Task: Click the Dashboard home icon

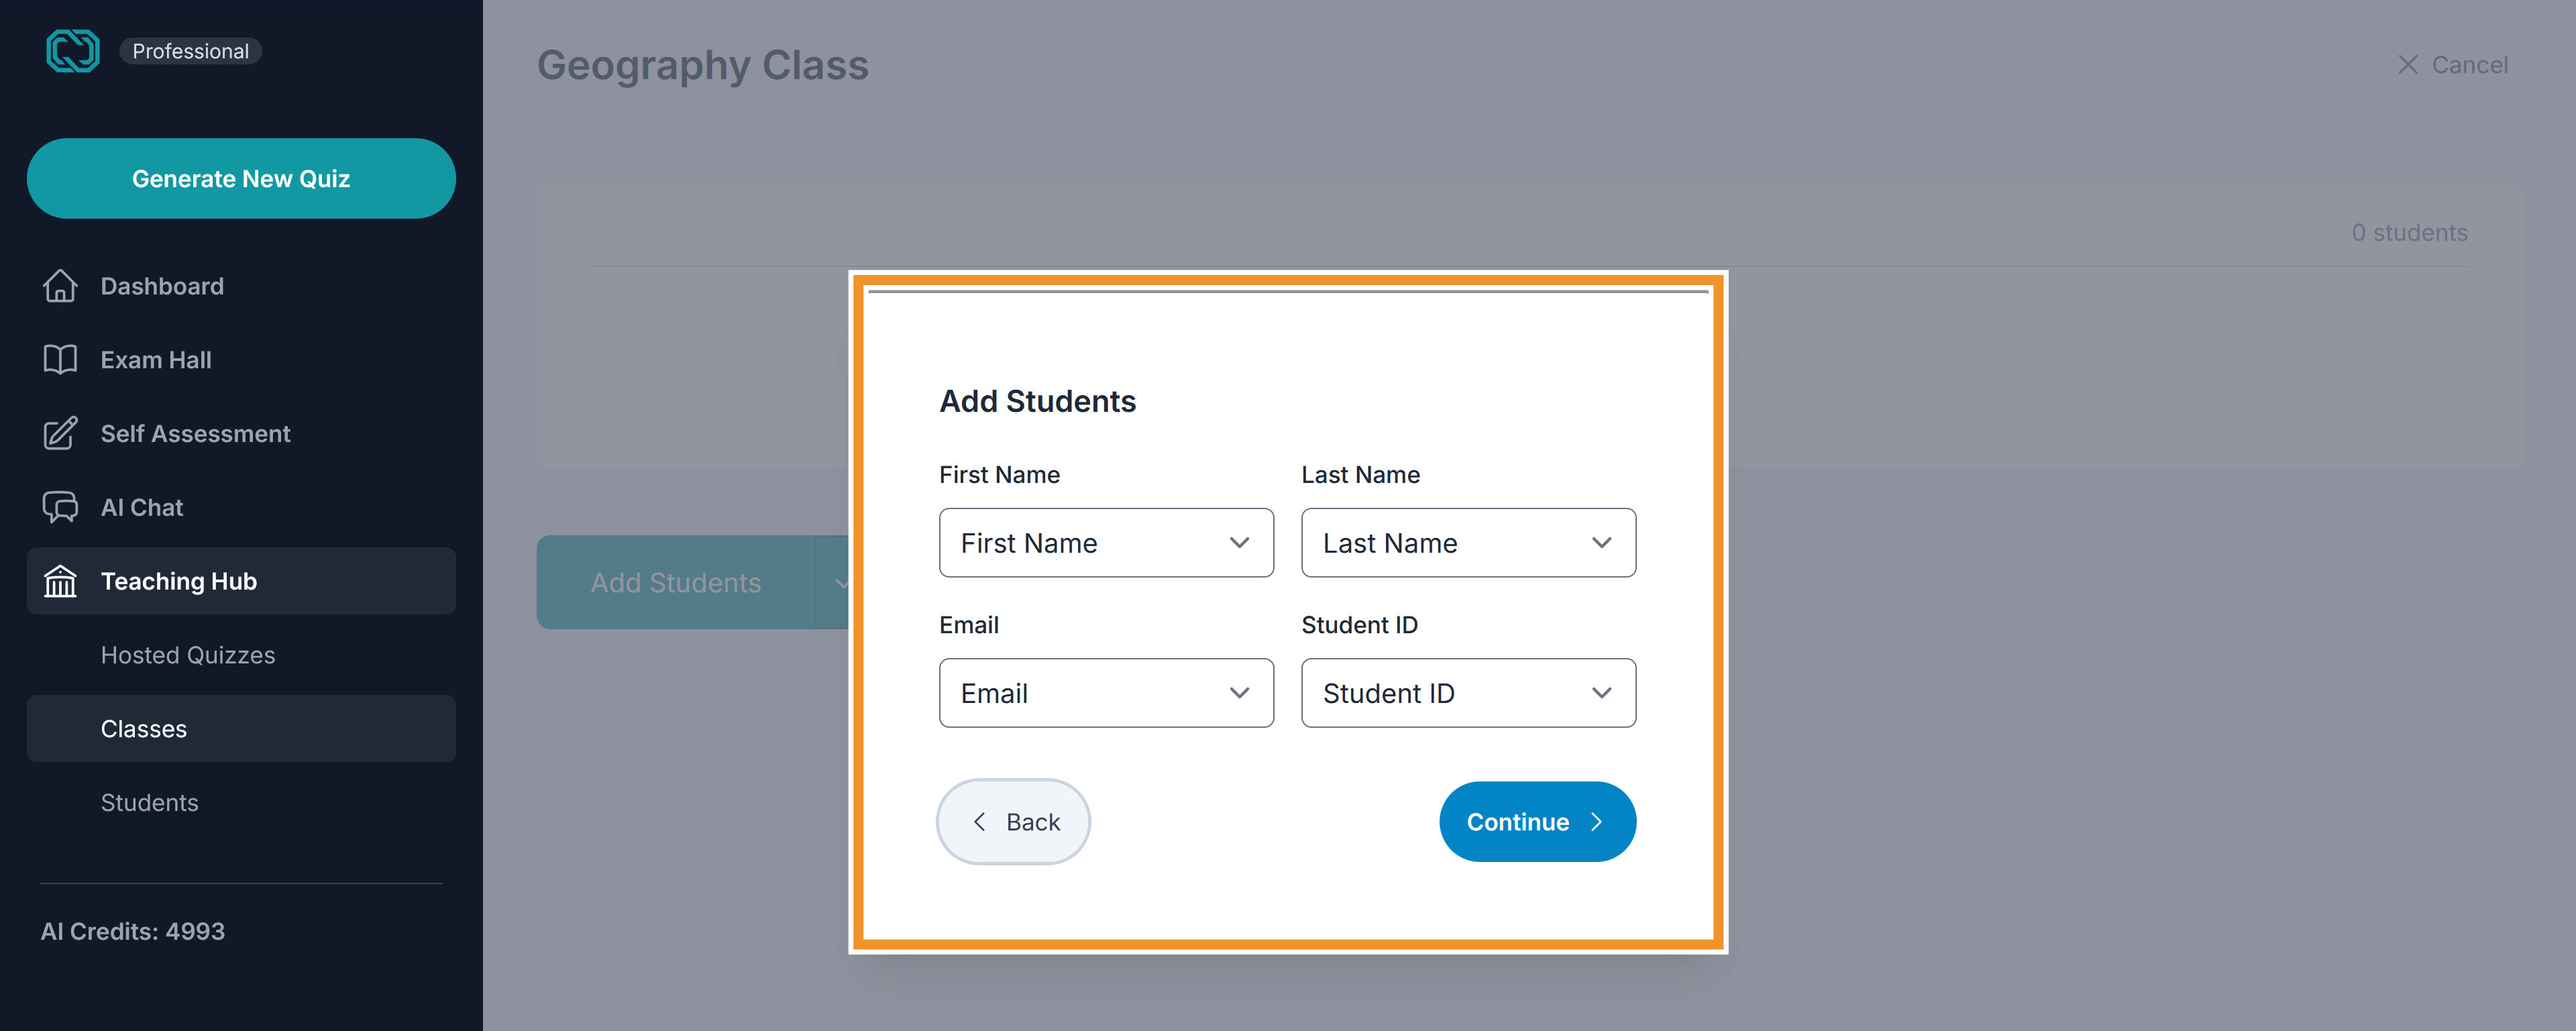Action: [60, 286]
